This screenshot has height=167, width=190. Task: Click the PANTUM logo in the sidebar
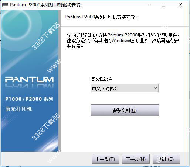[29, 79]
